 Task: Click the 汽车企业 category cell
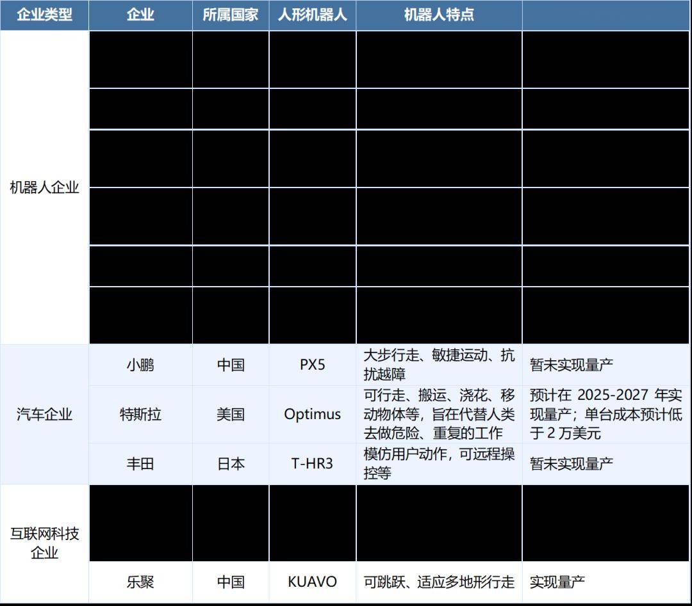44,414
